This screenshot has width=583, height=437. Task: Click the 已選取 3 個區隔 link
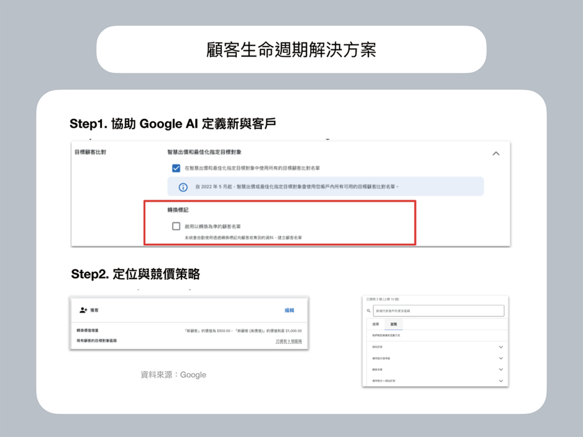(x=289, y=341)
